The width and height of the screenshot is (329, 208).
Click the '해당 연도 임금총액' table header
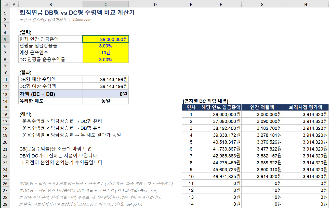pyautogui.click(x=221, y=107)
